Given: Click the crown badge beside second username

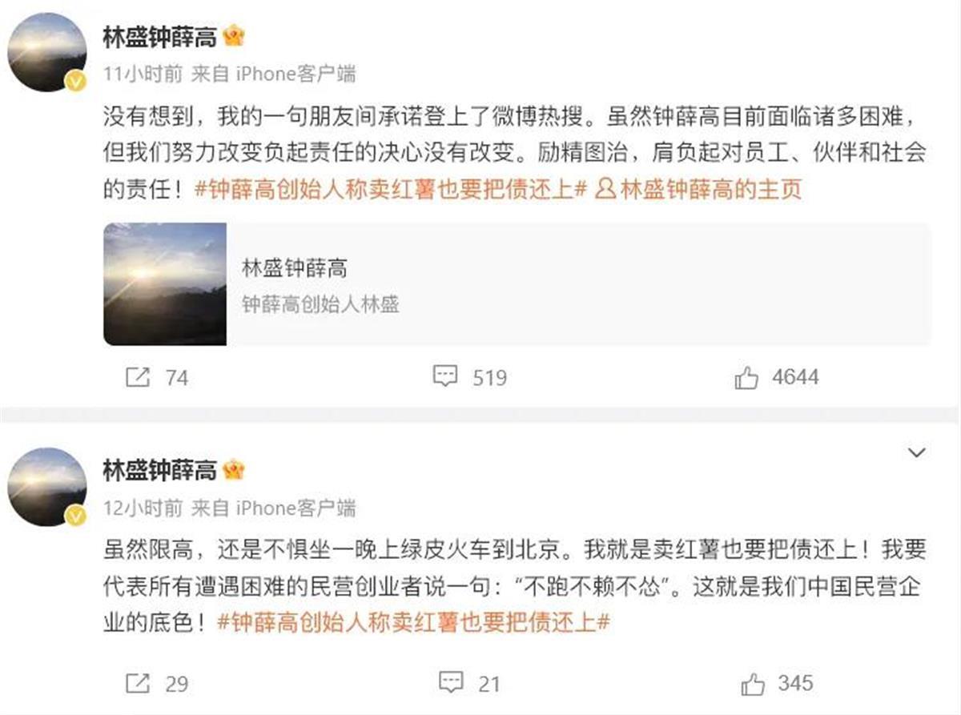Looking at the screenshot, I should click(x=233, y=470).
